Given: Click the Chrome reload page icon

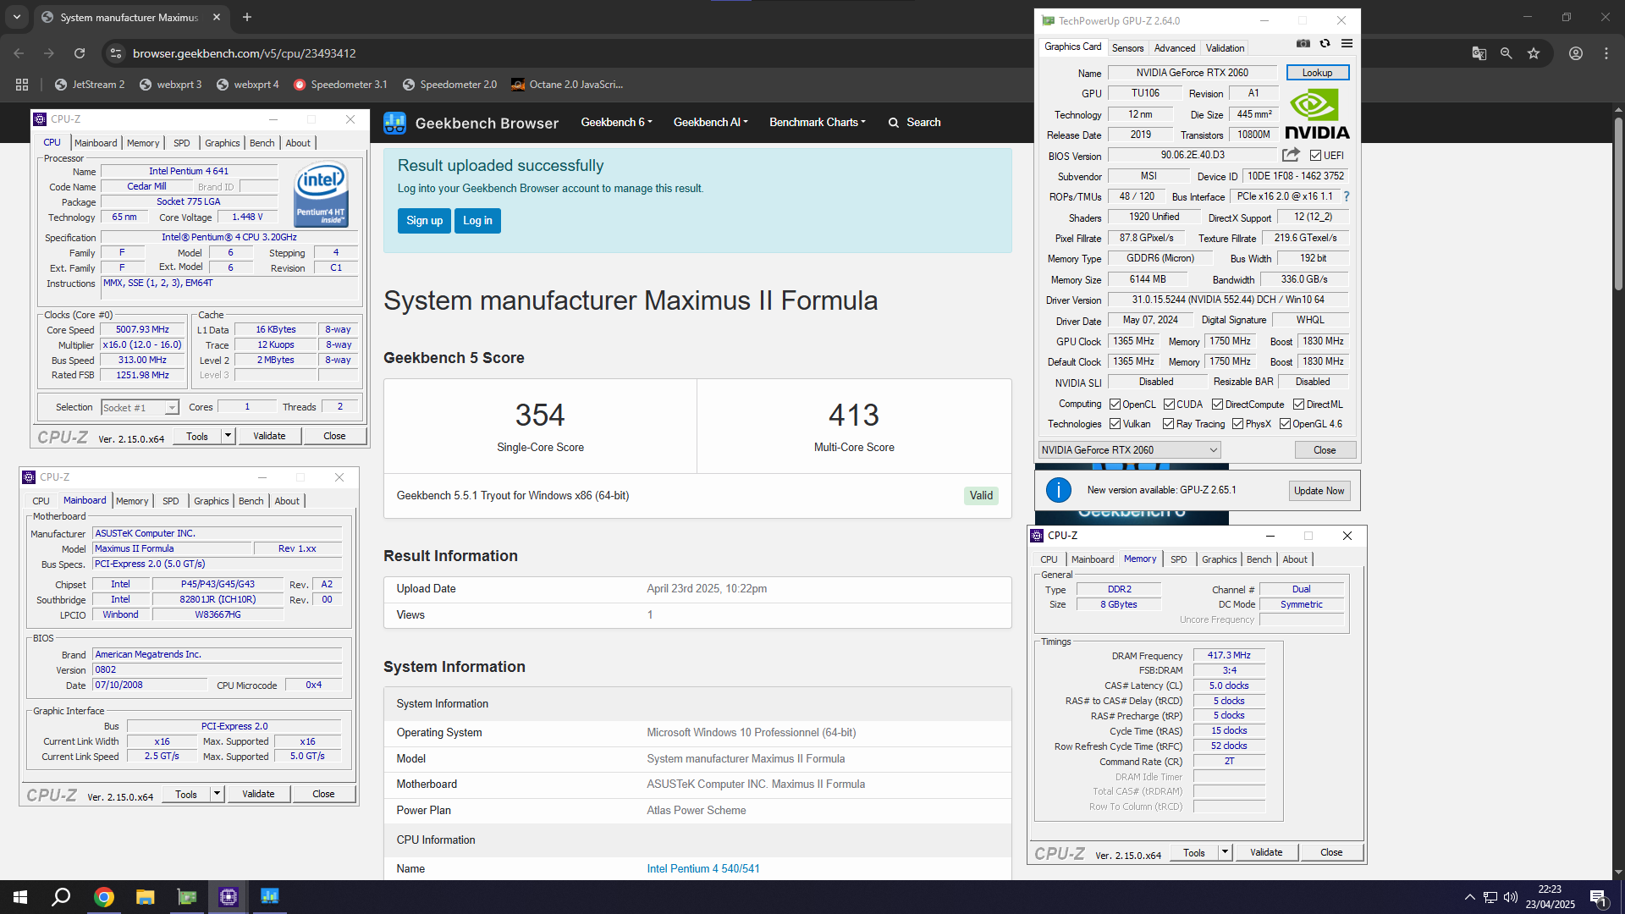Looking at the screenshot, I should [80, 53].
